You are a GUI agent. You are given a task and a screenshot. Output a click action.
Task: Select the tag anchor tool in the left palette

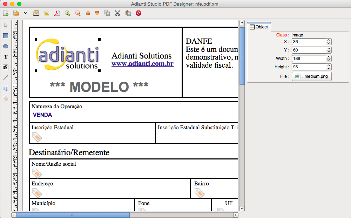coord(6,99)
